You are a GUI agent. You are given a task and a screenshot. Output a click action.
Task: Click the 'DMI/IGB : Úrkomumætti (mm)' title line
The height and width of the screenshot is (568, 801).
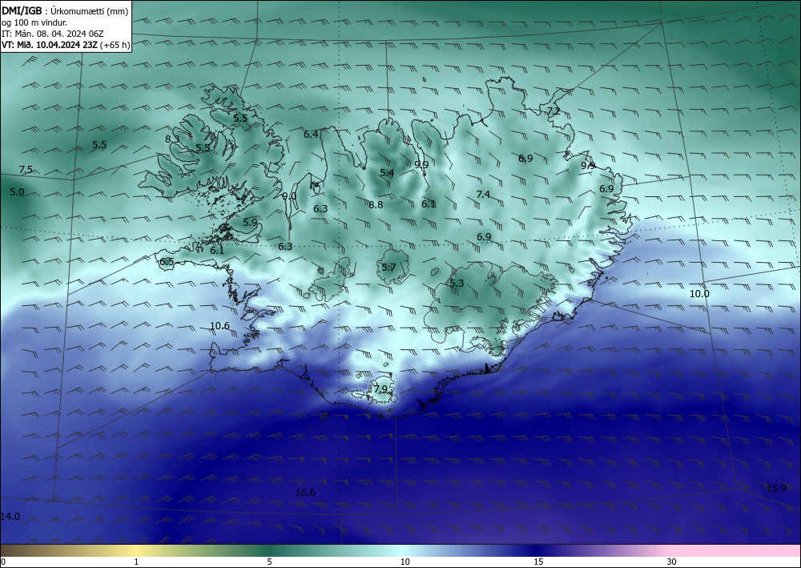click(x=65, y=10)
